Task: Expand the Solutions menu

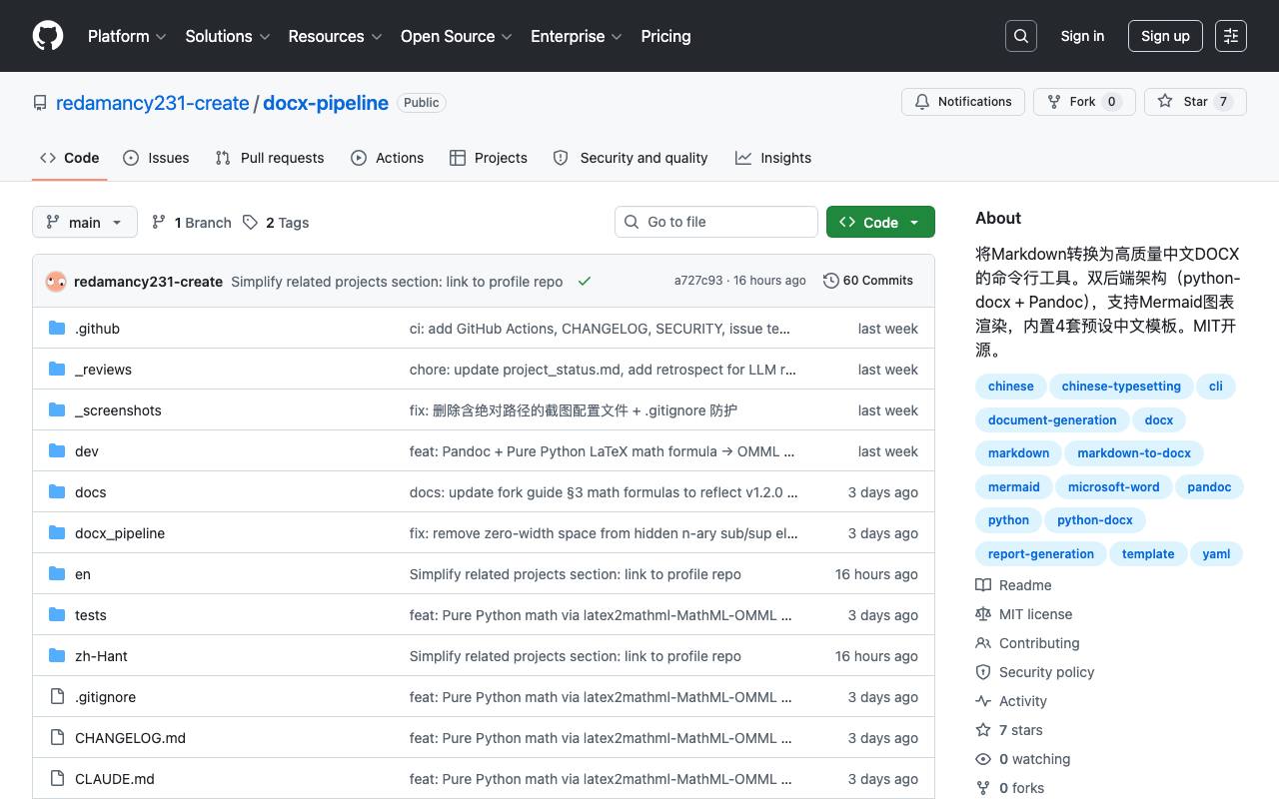Action: (228, 36)
